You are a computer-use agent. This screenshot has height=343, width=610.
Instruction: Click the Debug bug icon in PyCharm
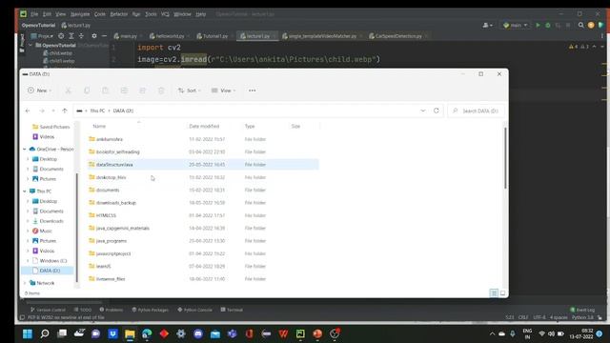[x=548, y=25]
